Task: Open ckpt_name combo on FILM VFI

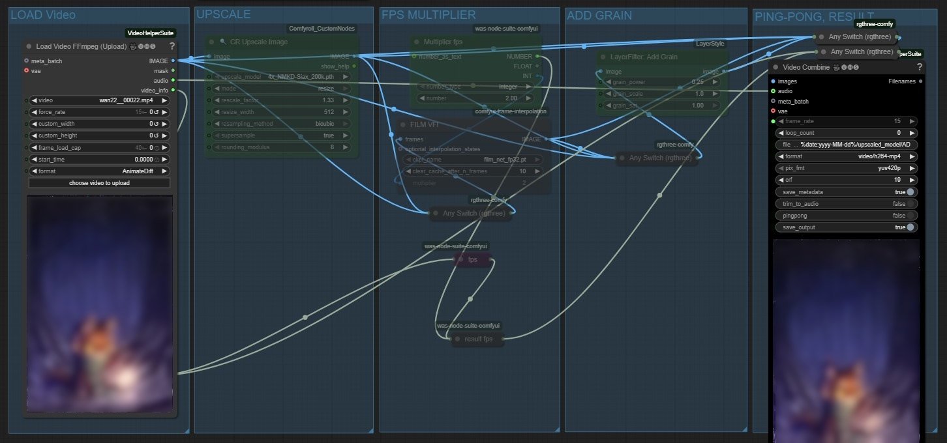Action: pyautogui.click(x=473, y=159)
